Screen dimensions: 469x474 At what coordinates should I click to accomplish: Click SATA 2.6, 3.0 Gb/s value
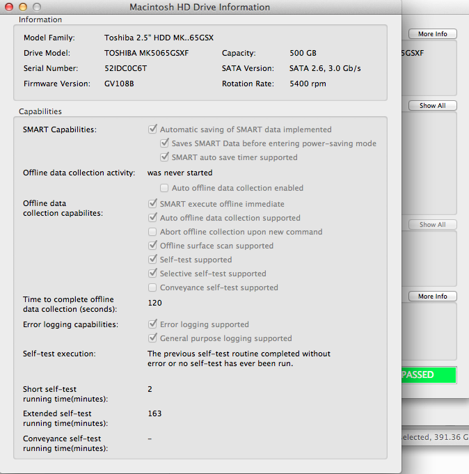click(x=325, y=68)
